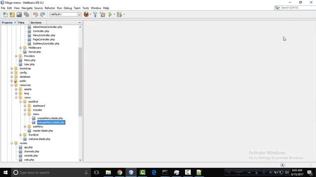Open the Navigate menu
Image resolution: width=316 pixels, height=177 pixels.
pos(27,8)
